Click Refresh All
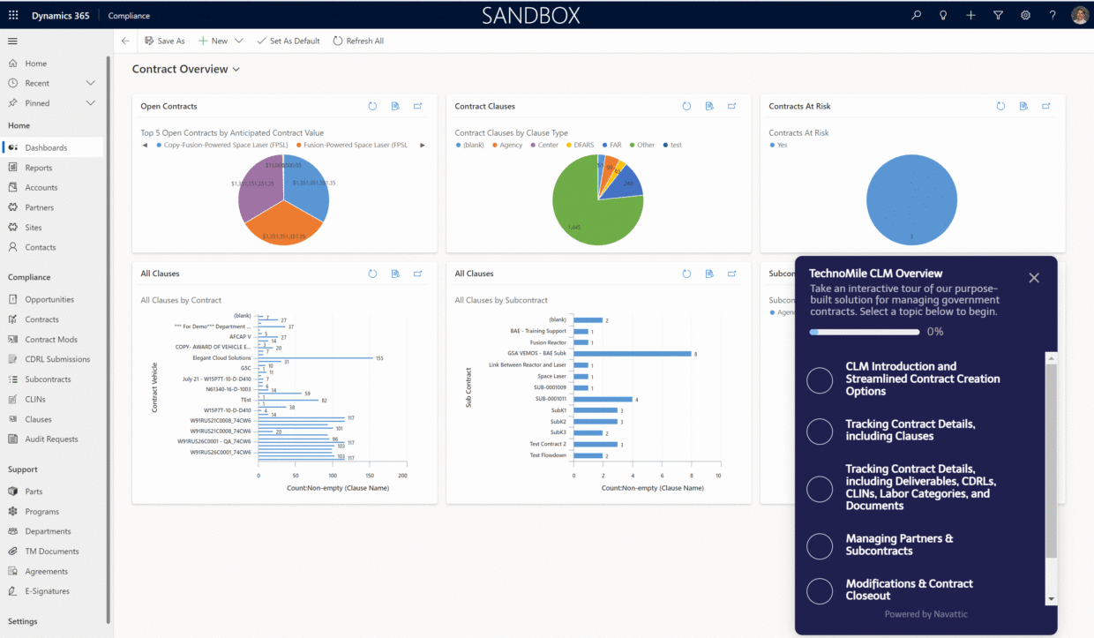Viewport: 1094px width, 638px height. (x=358, y=41)
